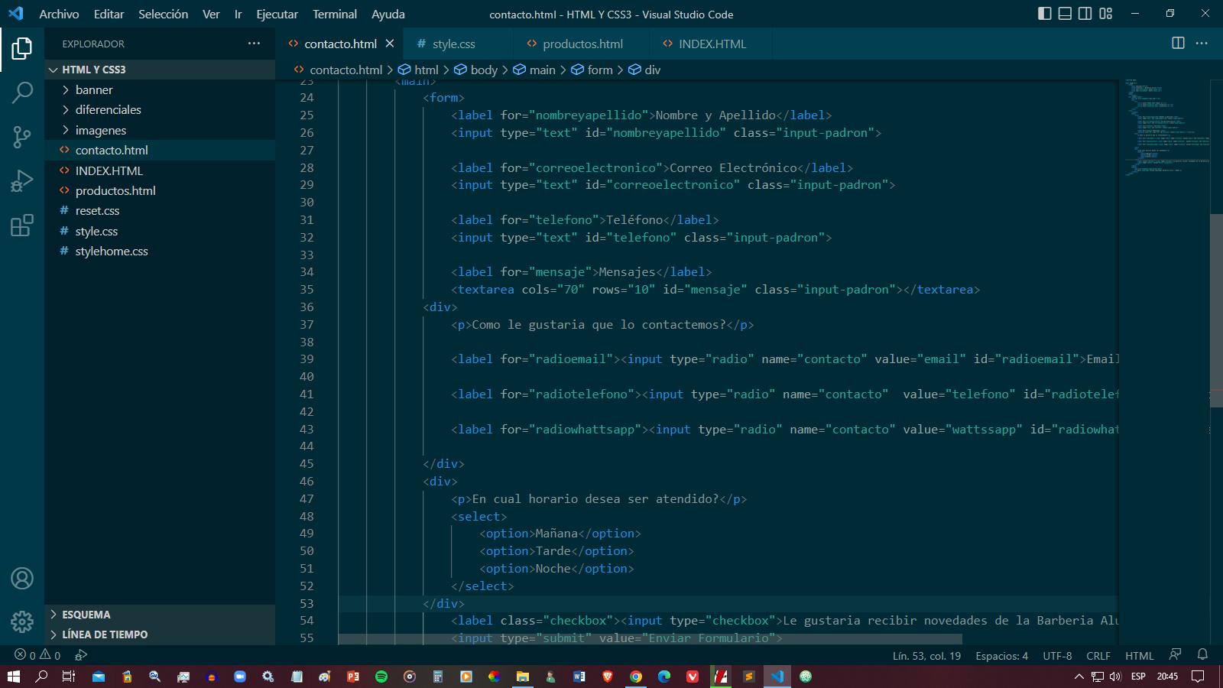
Task: Open the Explorer view in activity bar
Action: coord(22,49)
